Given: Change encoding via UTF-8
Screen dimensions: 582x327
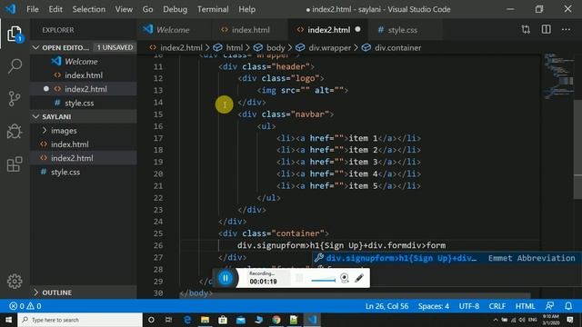Looking at the screenshot, I should point(469,306).
